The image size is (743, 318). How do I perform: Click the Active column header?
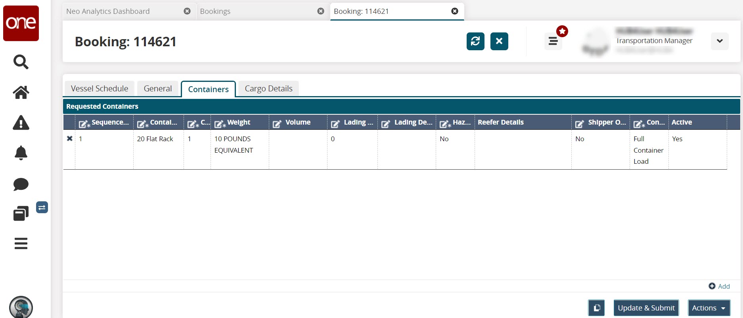[698, 123]
